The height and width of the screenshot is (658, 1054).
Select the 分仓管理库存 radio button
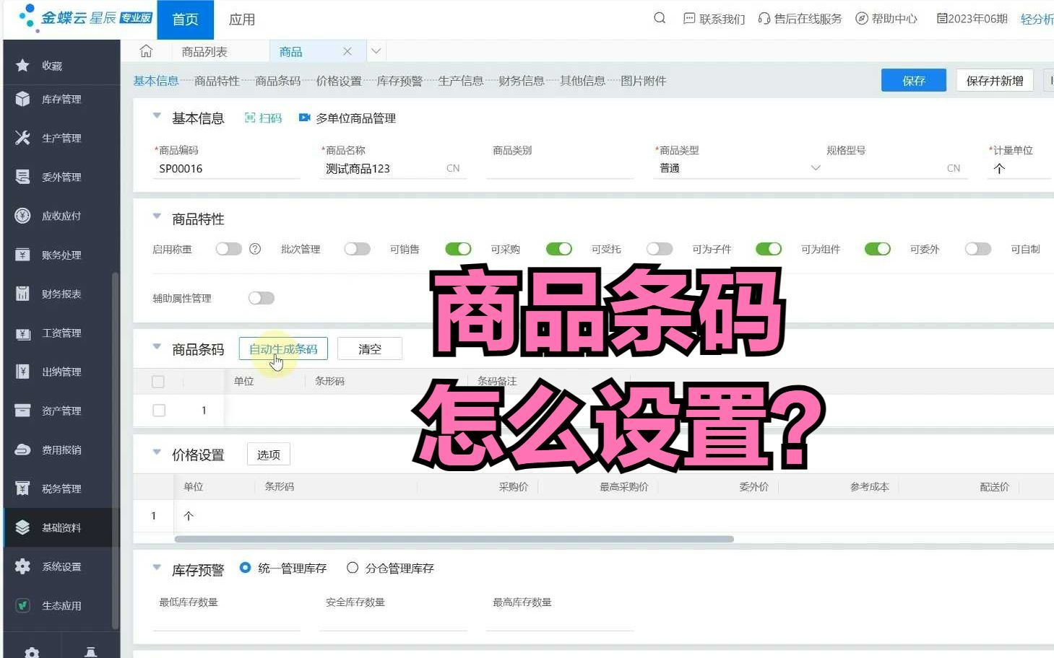(353, 568)
